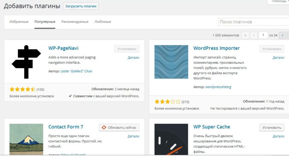This screenshot has width=289, height=156.
Task: Click 'Обновление: 1 год назад' text
Action: tap(263, 101)
